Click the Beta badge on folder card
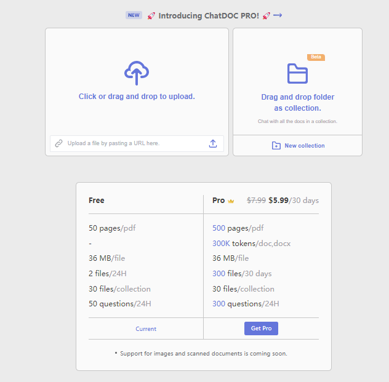This screenshot has height=382, width=389. pos(316,57)
